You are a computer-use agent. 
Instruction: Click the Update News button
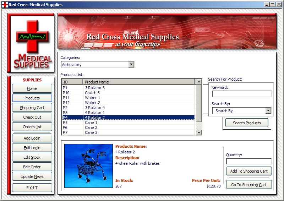point(32,176)
